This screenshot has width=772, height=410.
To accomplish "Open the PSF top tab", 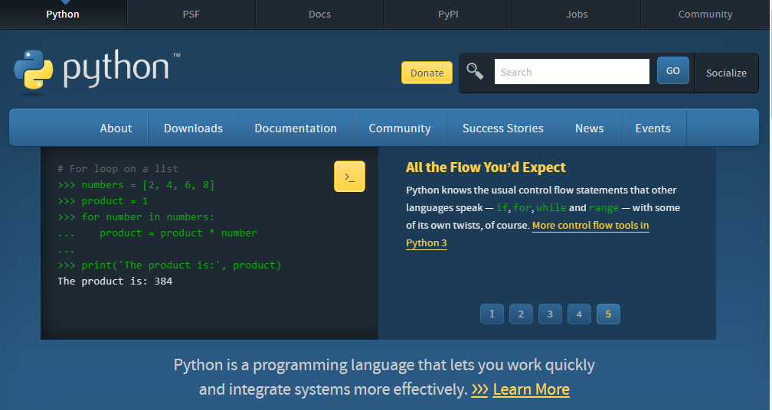I will (191, 15).
